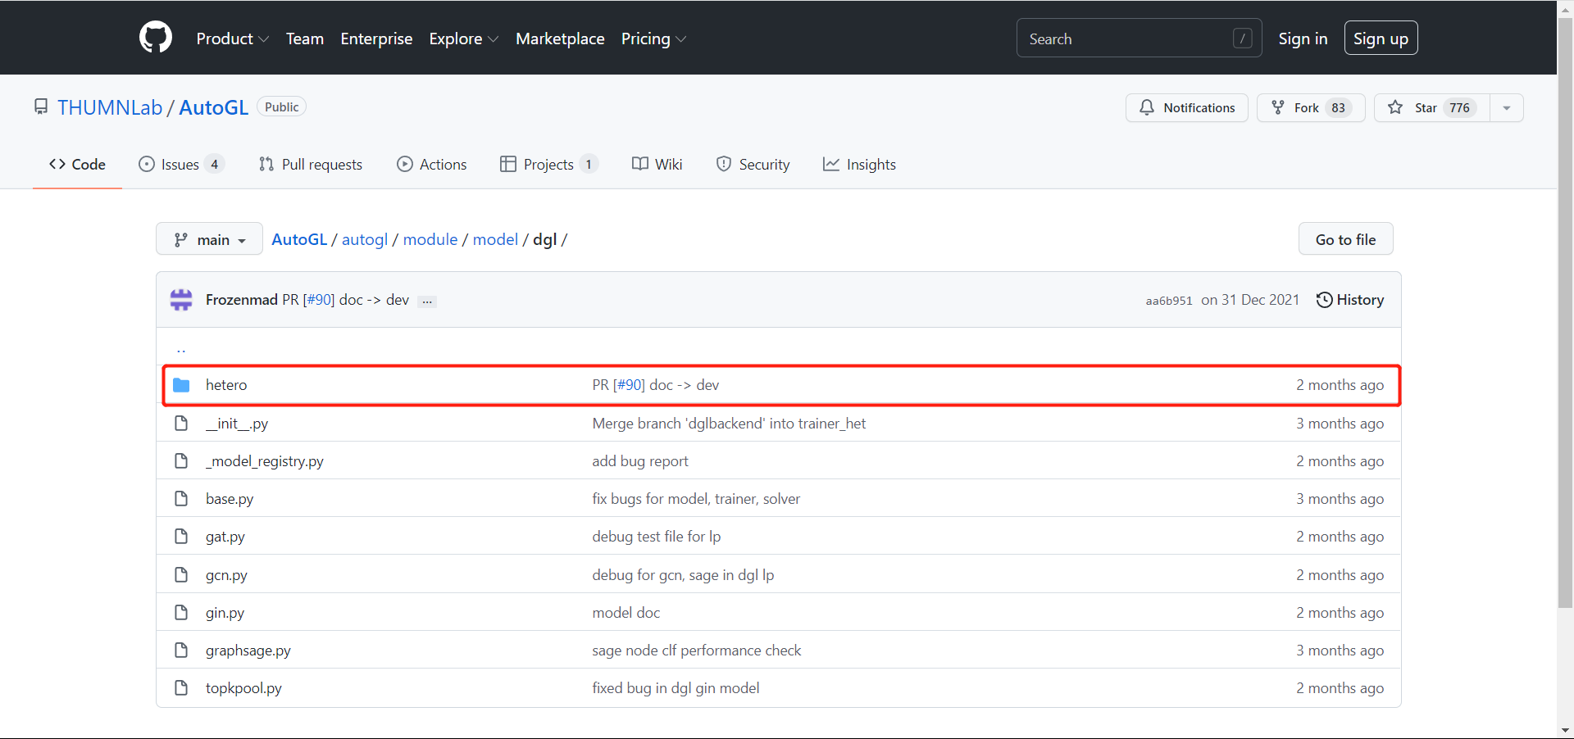1574x739 pixels.
Task: Open the module breadcrumb folder
Action: point(430,239)
